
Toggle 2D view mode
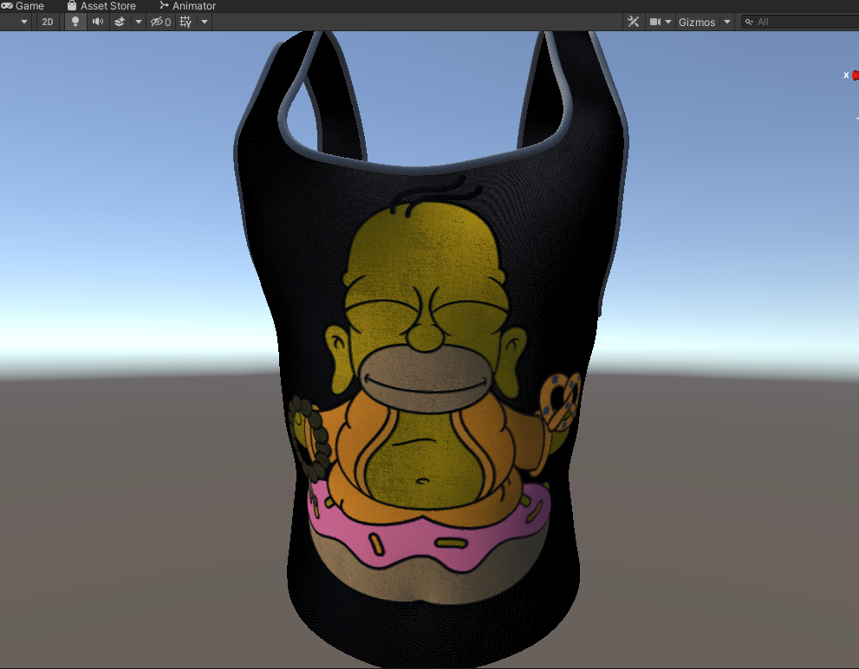point(48,22)
